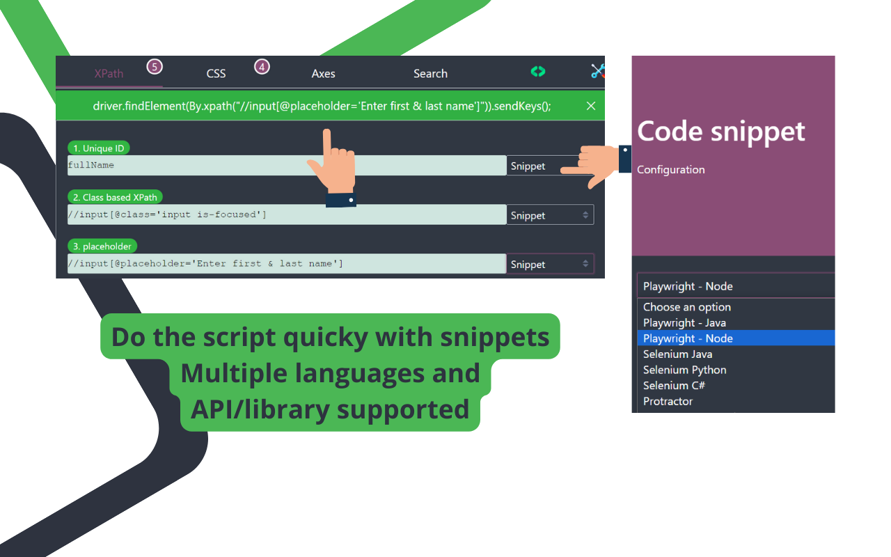Expand Snippet dropdown for Class based XPath

[550, 215]
